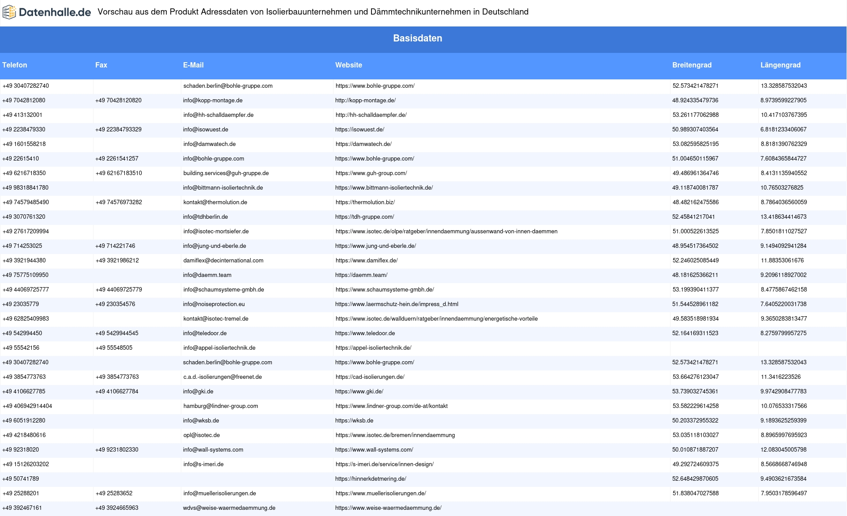Click website https://www.bittmann-isoliertechnik.de/
Image resolution: width=847 pixels, height=516 pixels.
384,188
